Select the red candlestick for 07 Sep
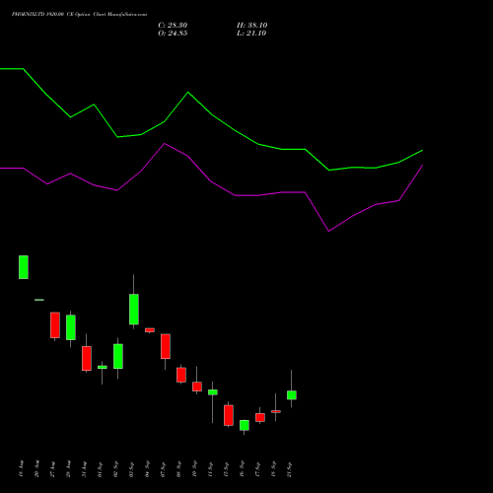Viewport: 493px width, 493px height. (x=166, y=346)
